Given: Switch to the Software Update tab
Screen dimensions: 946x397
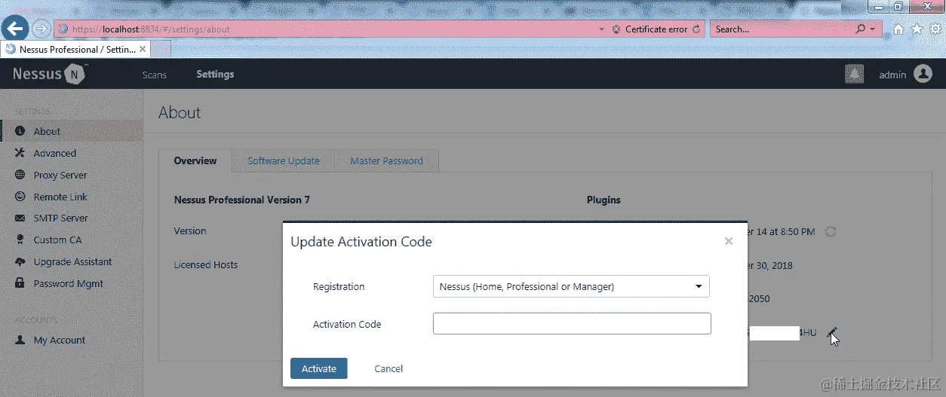Looking at the screenshot, I should [284, 160].
